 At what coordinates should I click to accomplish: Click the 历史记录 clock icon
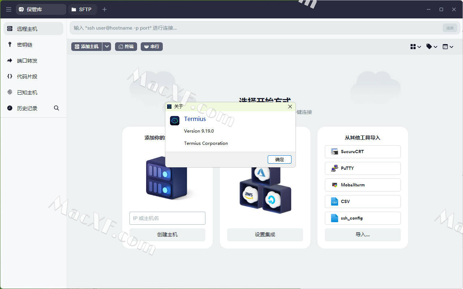pyautogui.click(x=10, y=108)
